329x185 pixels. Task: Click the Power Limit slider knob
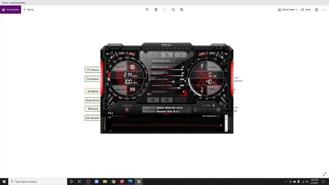182,69
